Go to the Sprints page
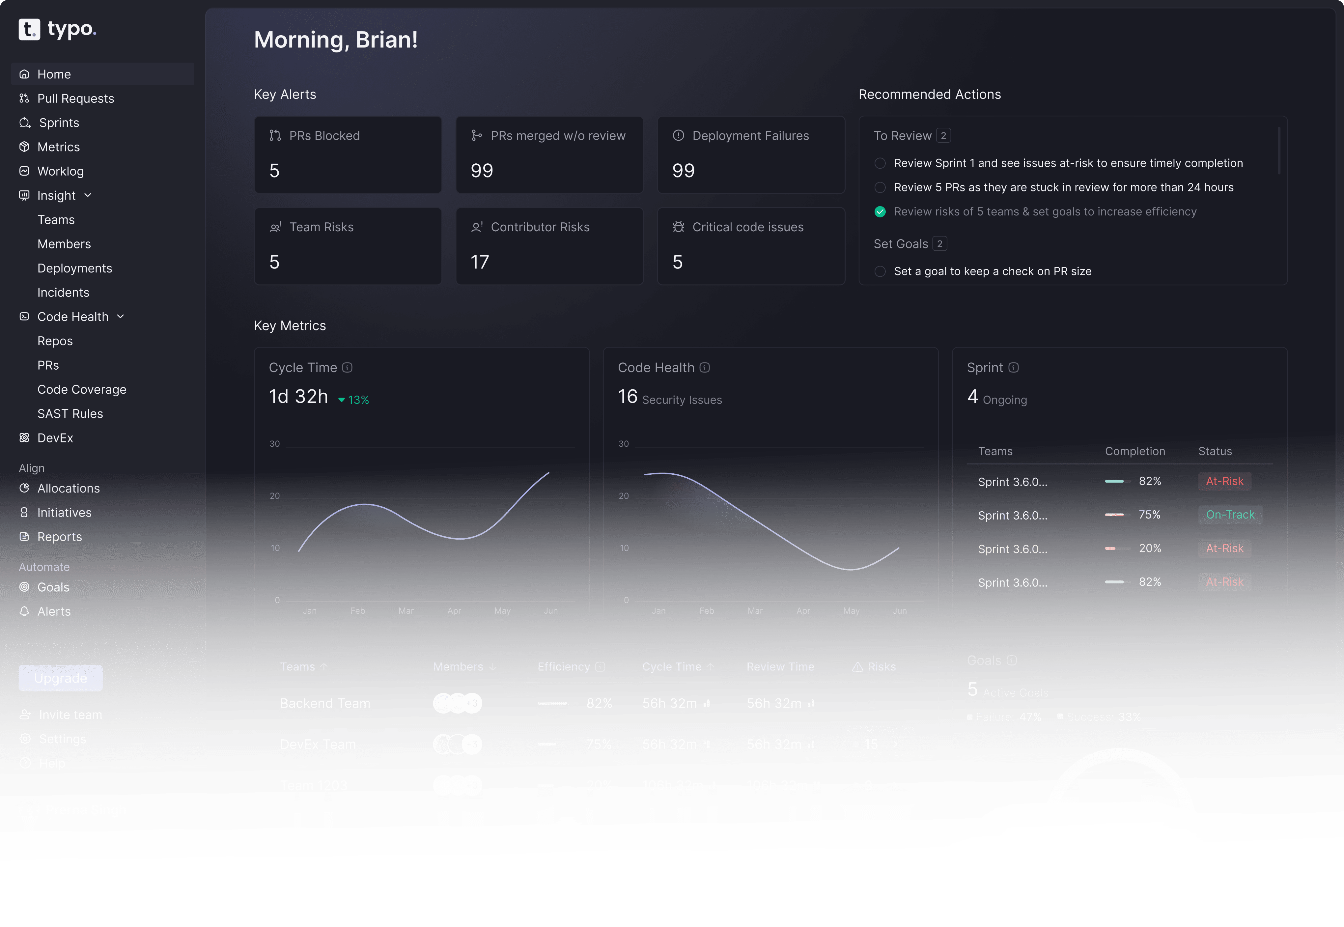This screenshot has height=927, width=1344. coord(59,123)
